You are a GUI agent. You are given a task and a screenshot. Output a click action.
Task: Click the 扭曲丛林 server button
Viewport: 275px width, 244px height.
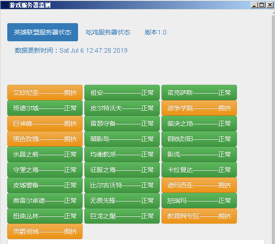(45, 216)
